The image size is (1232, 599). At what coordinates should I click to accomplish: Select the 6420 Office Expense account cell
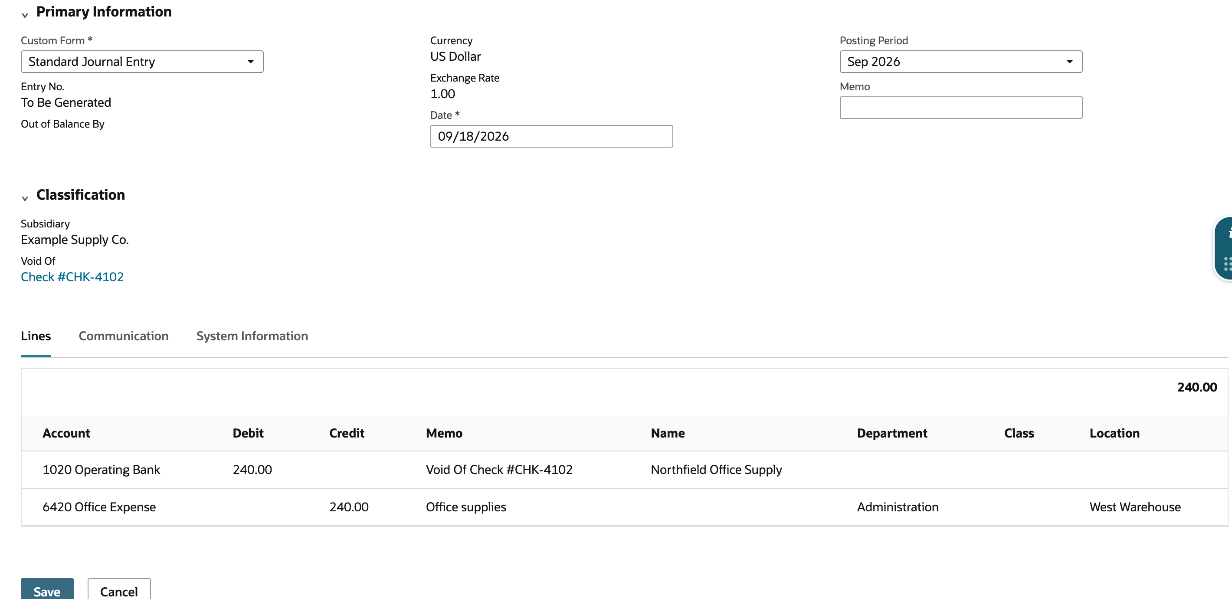99,507
